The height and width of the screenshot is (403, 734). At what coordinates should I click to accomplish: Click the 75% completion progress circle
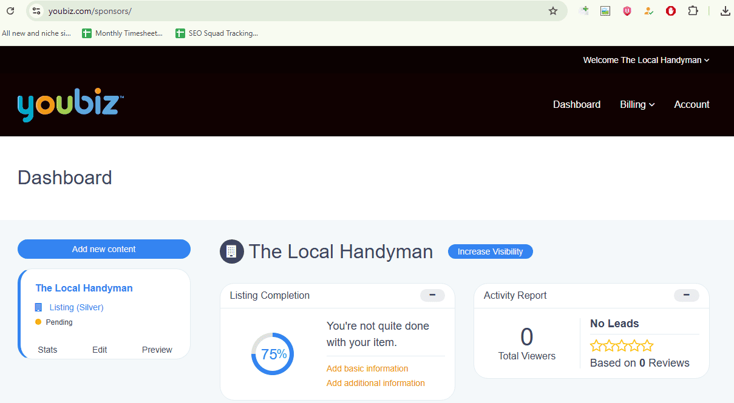coord(273,354)
